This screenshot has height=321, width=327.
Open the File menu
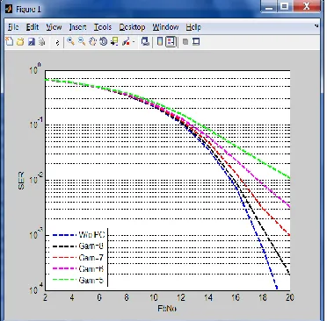click(x=13, y=27)
